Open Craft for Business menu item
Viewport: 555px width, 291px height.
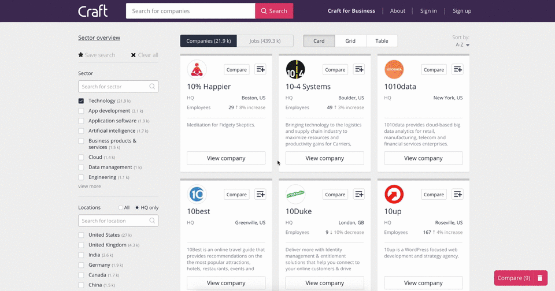(351, 11)
